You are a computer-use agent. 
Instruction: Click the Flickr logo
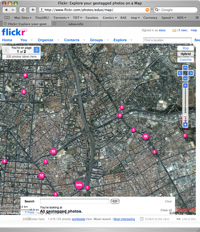pyautogui.click(x=14, y=32)
